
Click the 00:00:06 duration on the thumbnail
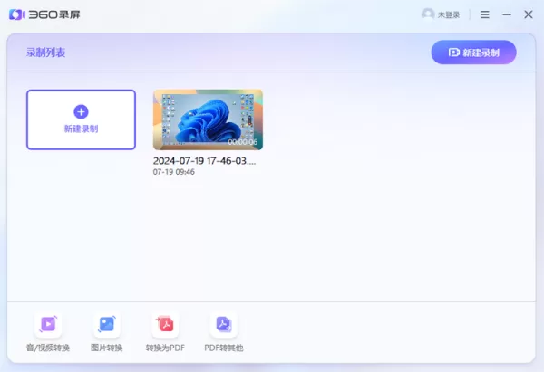[243, 142]
